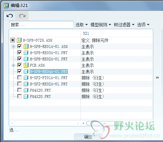The width and height of the screenshot is (163, 142).
Task: Click the PCB.ASM assembly icon
Action: click(26, 65)
